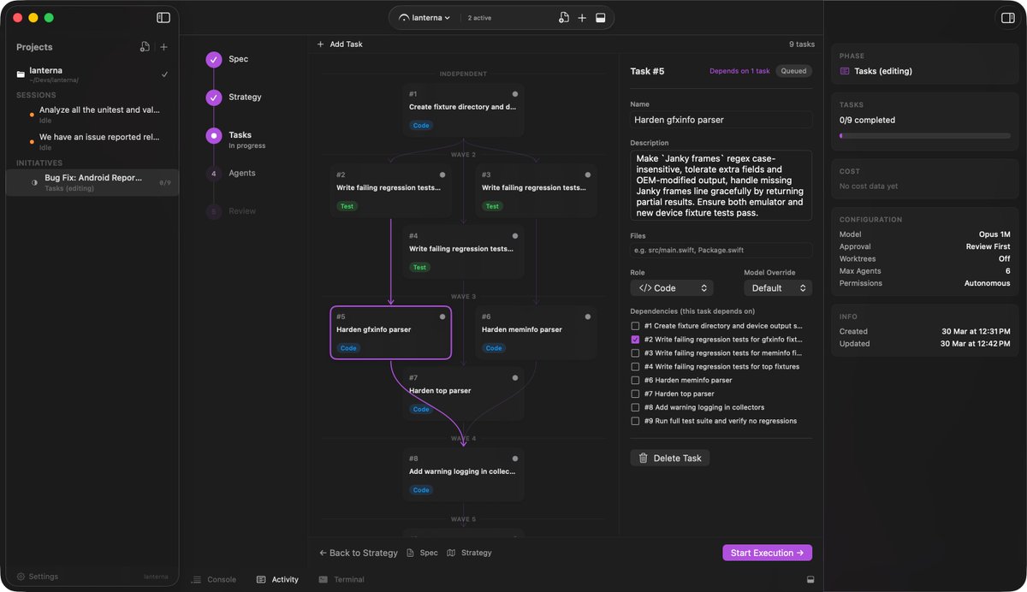Click the lanterna project folder icon
The image size is (1027, 592).
[21, 74]
